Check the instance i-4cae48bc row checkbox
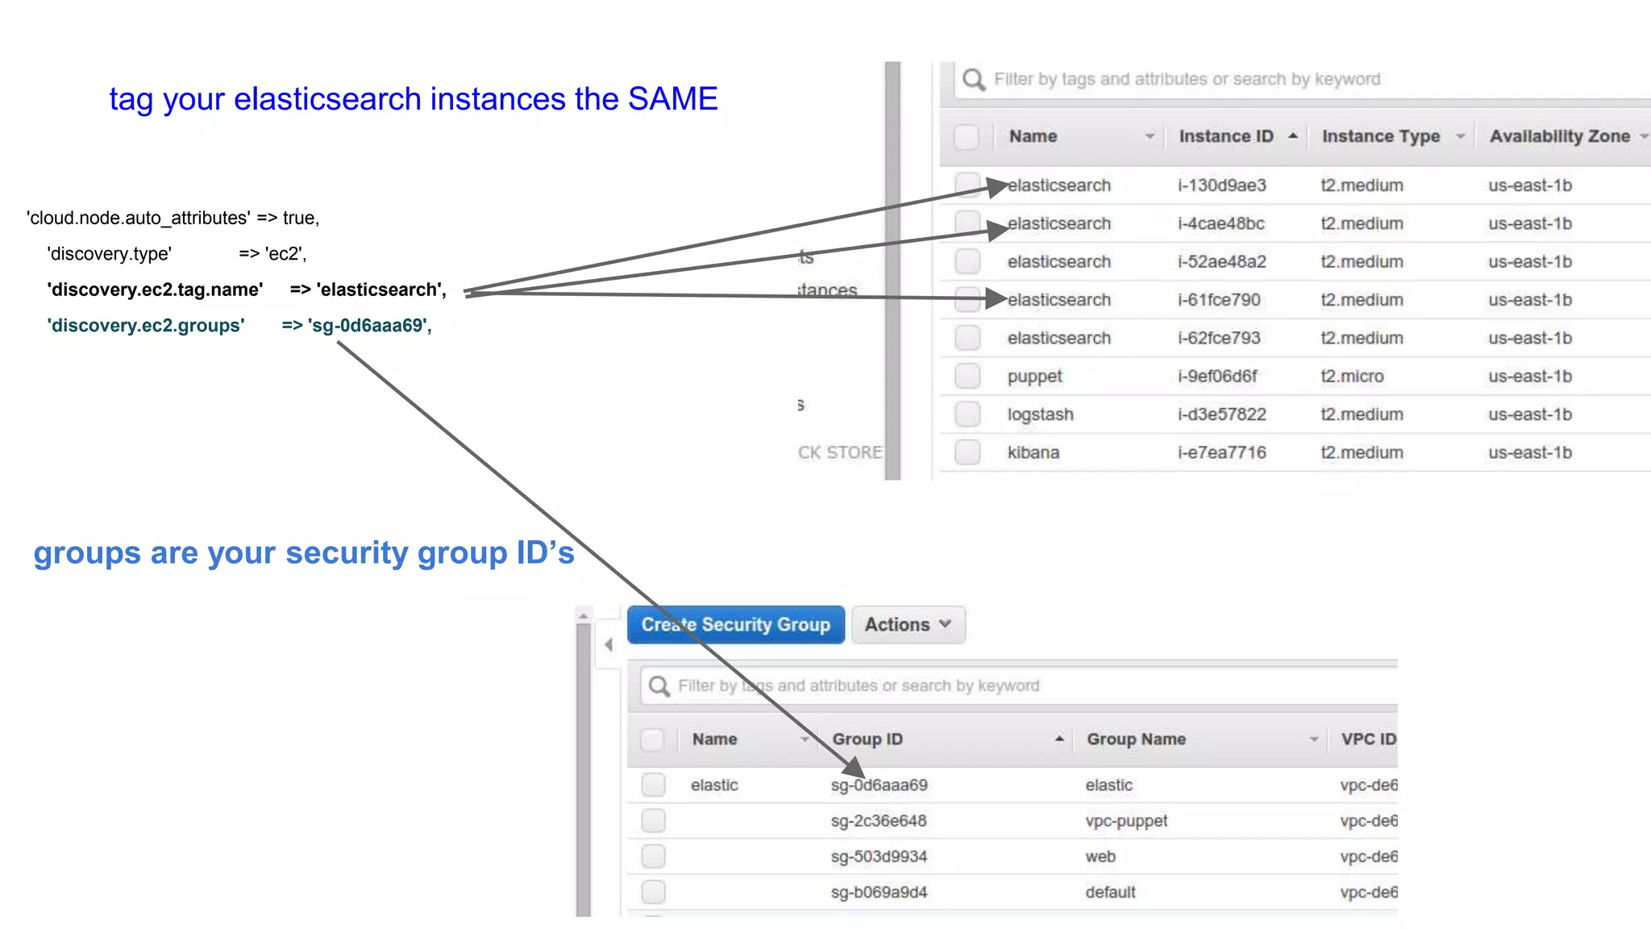Image resolution: width=1651 pixels, height=929 pixels. pos(967,223)
